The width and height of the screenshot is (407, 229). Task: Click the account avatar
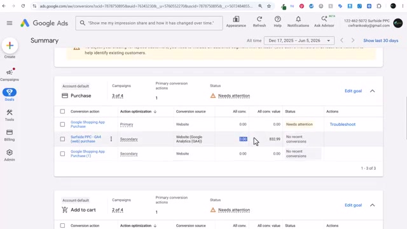(398, 23)
